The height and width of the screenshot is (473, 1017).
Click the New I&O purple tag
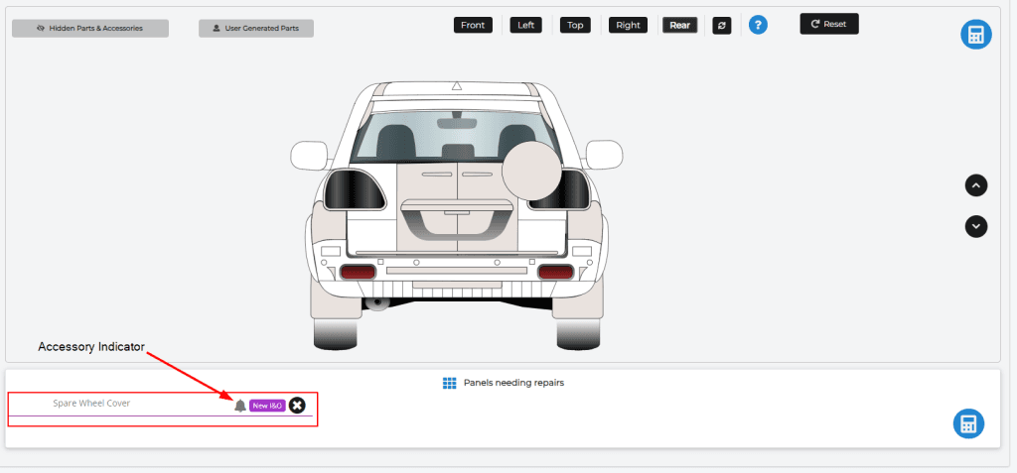[267, 406]
